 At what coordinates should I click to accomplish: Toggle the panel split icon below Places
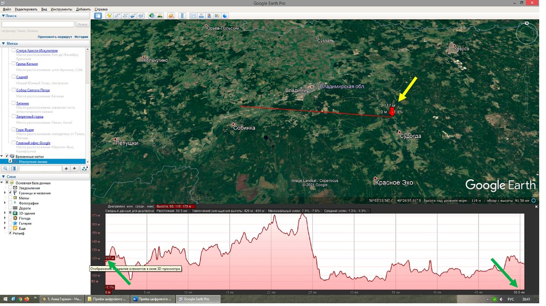pos(14,169)
